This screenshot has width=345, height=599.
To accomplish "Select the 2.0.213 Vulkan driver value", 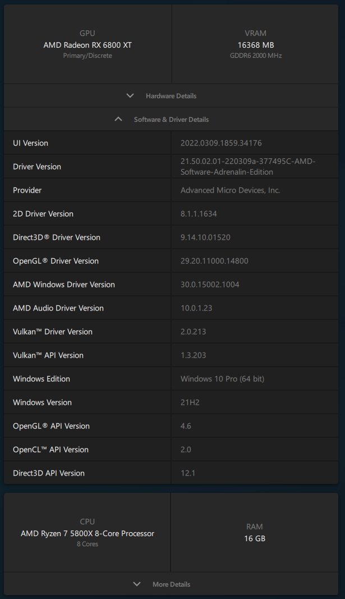I will [193, 332].
